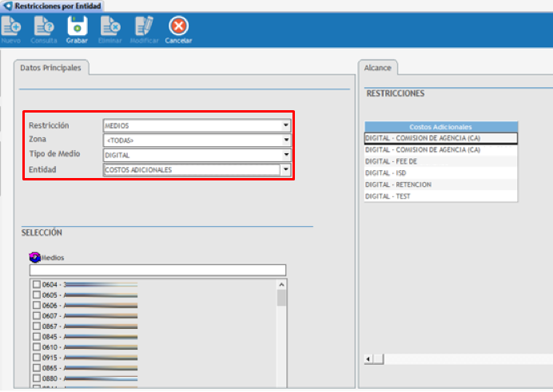
Task: Select the Alcance tab
Action: coord(377,69)
